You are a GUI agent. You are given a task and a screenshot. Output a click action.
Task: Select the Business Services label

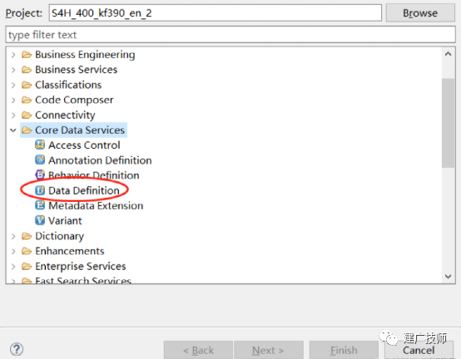click(x=77, y=70)
